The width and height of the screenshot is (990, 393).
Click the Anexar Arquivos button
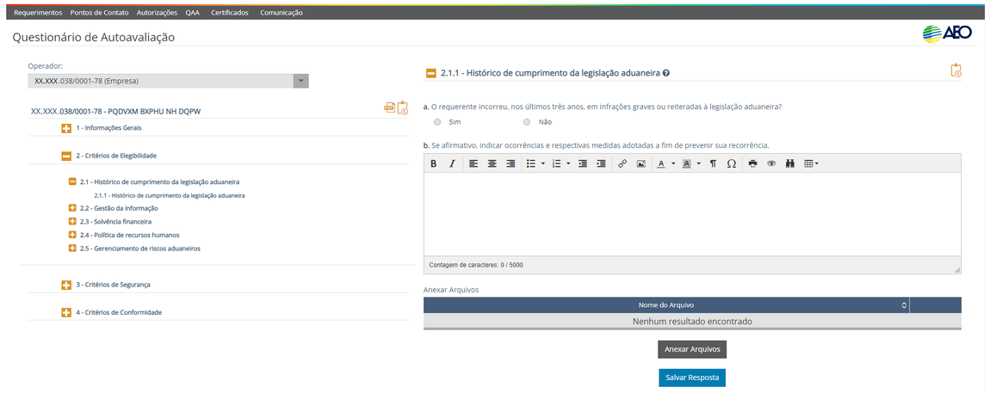point(692,349)
